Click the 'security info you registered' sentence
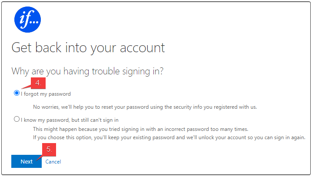This screenshot has width=312, height=177. (145, 107)
